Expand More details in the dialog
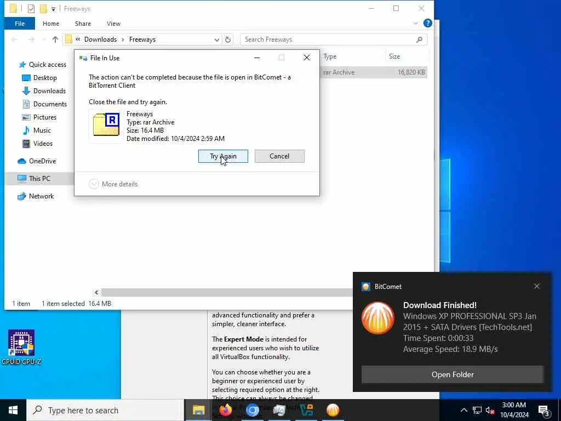The width and height of the screenshot is (561, 421). point(113,184)
